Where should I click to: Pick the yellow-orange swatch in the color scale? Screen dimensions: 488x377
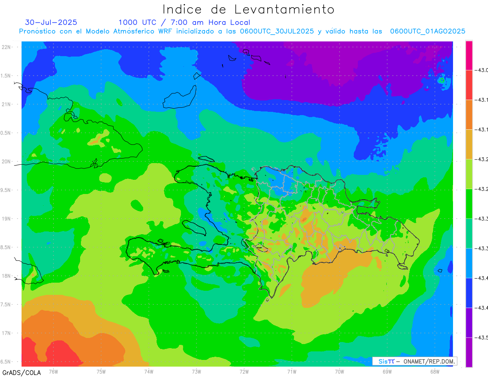click(x=469, y=144)
